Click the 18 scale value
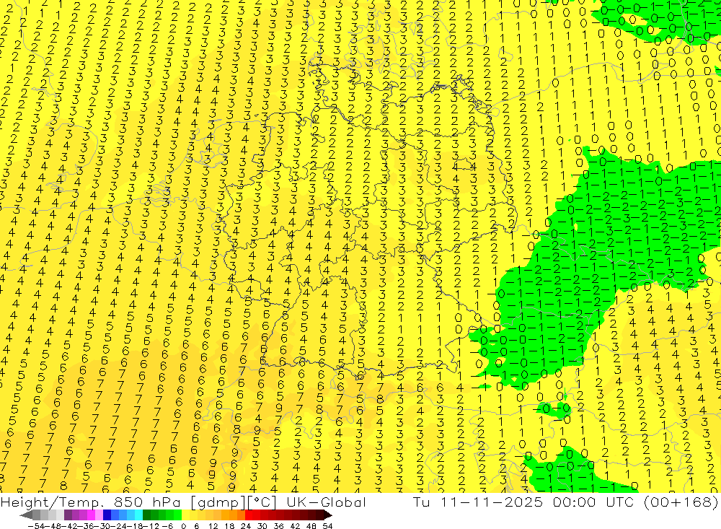Screen dimensions: 721x529 229,526
